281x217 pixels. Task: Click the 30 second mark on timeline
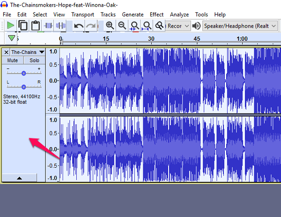(151, 39)
